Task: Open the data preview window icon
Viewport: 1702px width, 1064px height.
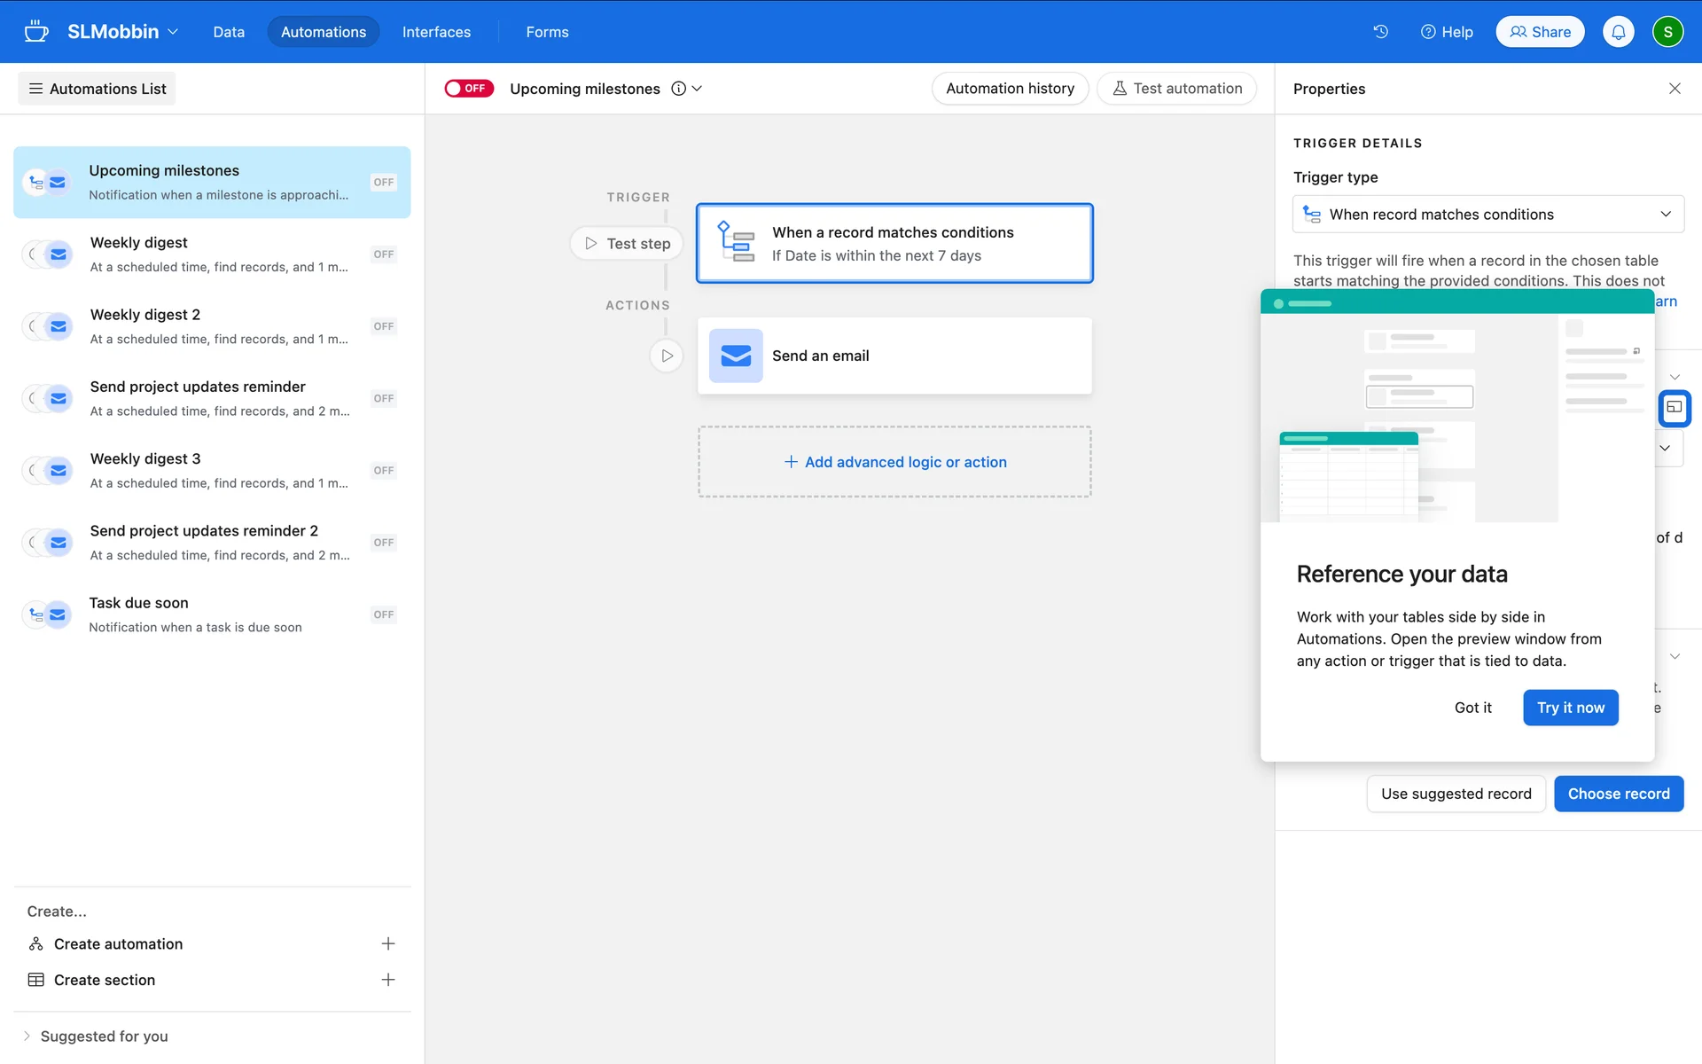Action: coord(1674,408)
